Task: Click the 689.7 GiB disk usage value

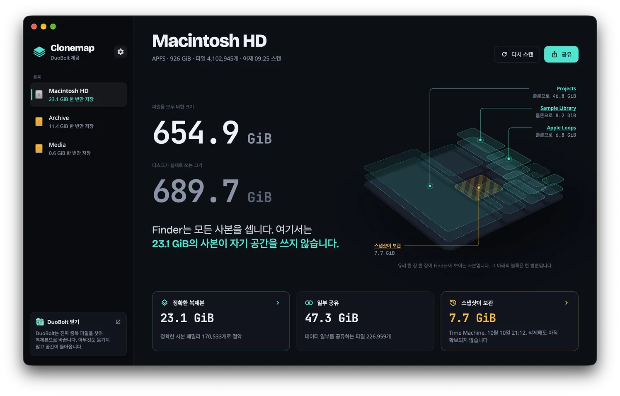Action: (x=212, y=191)
